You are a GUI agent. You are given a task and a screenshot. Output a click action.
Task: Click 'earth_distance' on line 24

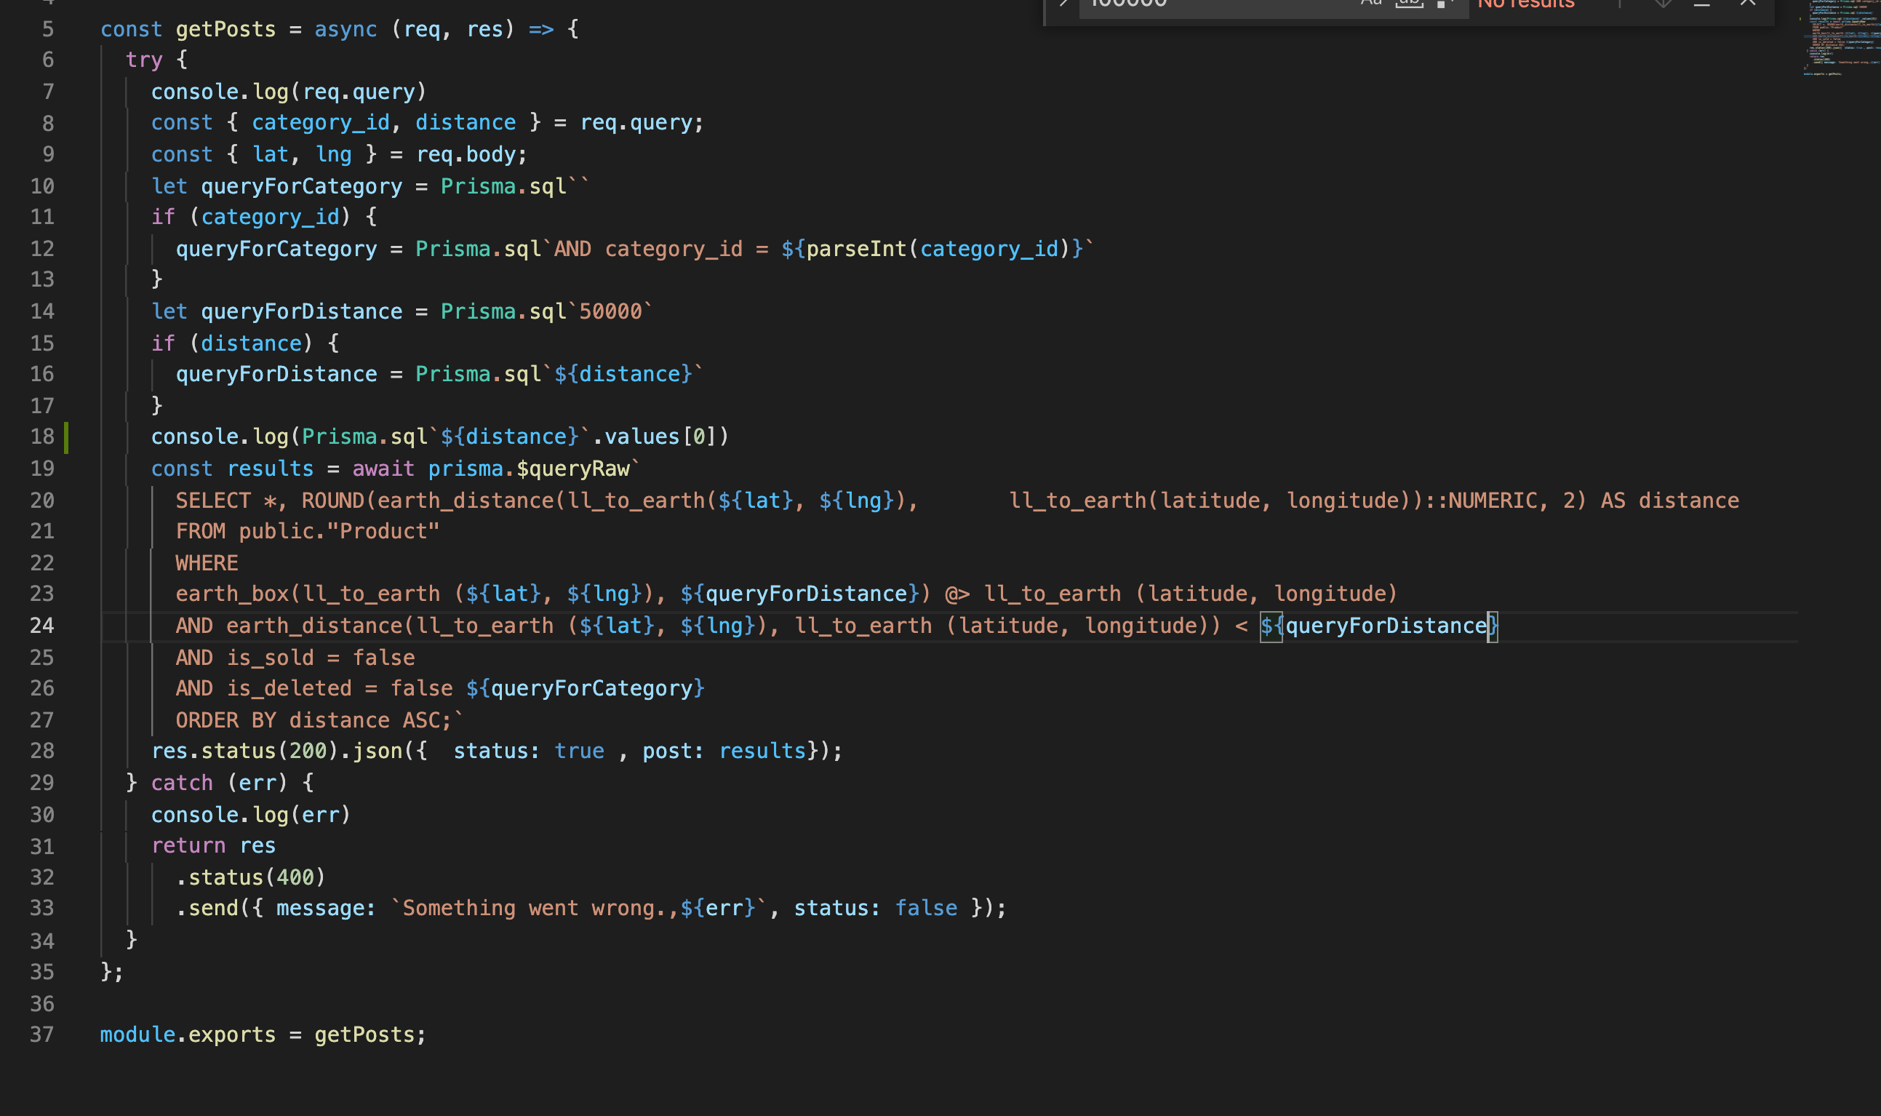(x=314, y=626)
